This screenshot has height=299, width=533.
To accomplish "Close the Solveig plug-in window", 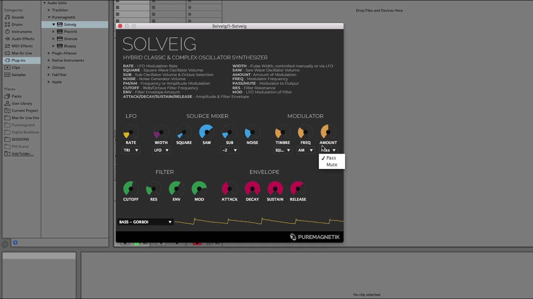I will pos(120,26).
